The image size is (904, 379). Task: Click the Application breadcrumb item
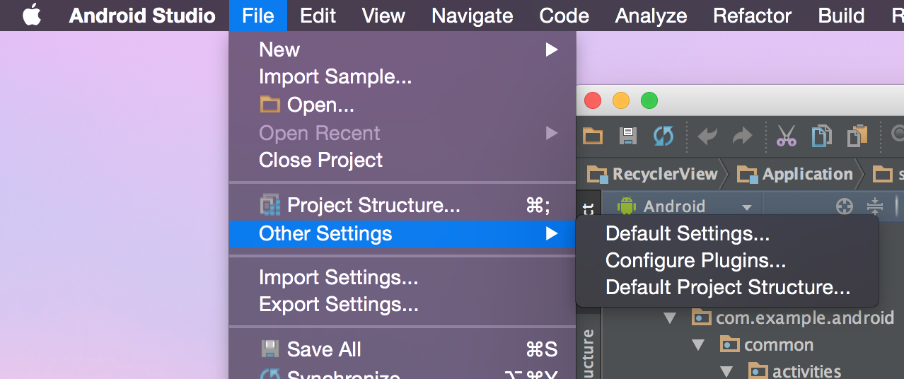(x=796, y=174)
